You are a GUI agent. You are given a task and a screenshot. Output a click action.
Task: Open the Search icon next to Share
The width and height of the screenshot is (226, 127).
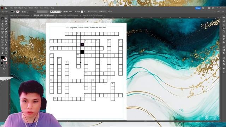[x=203, y=8]
